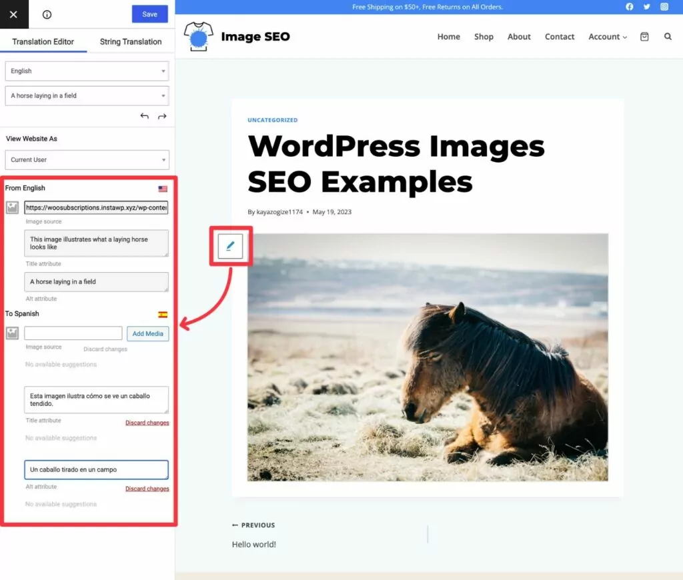Viewport: 683px width, 580px height.
Task: Switch to the Translation Editor tab
Action: tap(43, 42)
